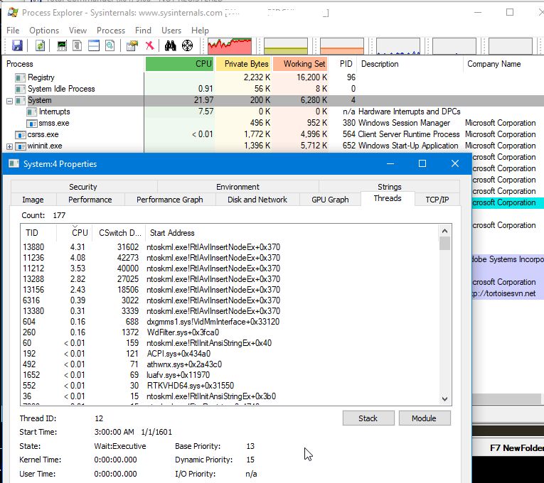Viewport: 544px width, 483px height.
Task: Click the blue I/O activity mini graph
Action: 398,46
